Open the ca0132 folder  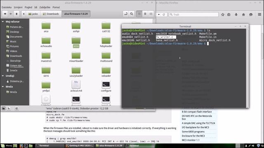[x=106, y=27]
